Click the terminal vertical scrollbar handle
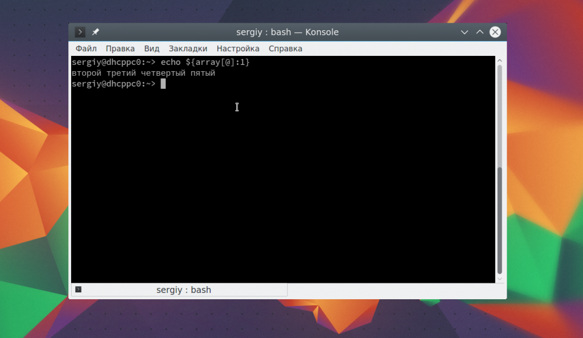This screenshot has height=338, width=583. click(500, 219)
